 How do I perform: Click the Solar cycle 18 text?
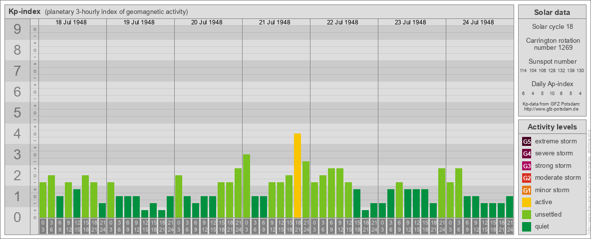[552, 27]
